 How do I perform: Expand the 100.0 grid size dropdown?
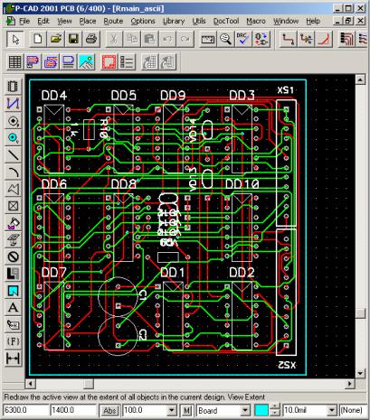pyautogui.click(x=172, y=410)
